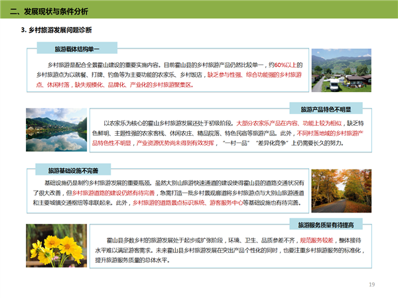Click the page number 19
The width and height of the screenshot is (398, 298).
pyautogui.click(x=372, y=283)
